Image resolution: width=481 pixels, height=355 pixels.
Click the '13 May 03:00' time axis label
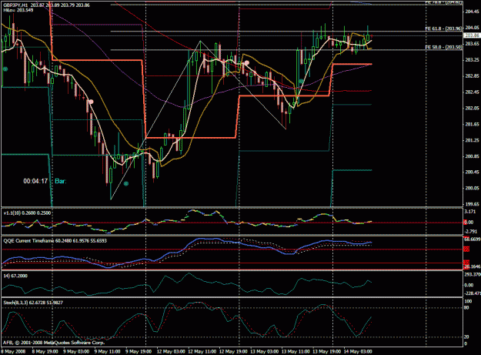pos(265,351)
